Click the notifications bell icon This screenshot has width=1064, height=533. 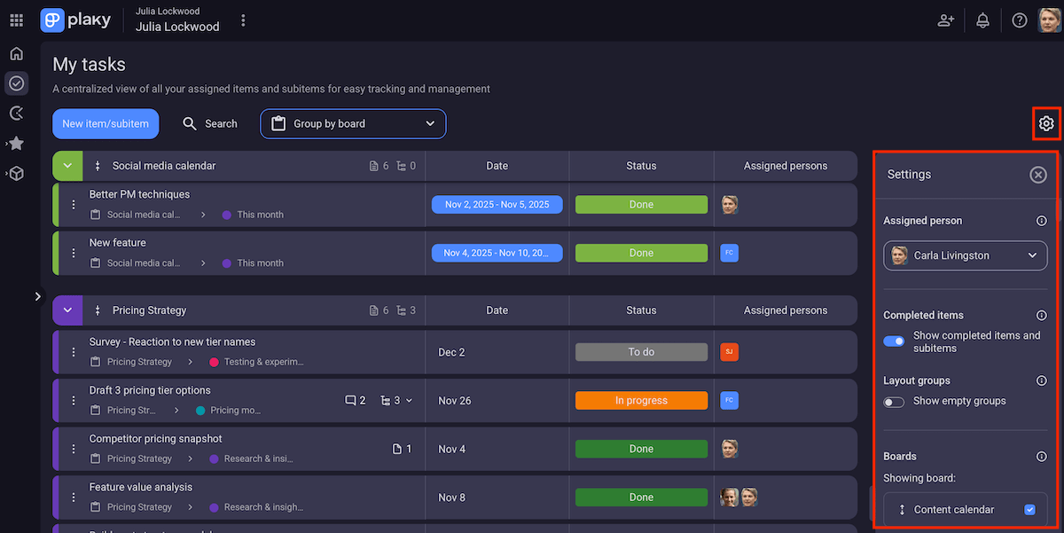[x=982, y=20]
